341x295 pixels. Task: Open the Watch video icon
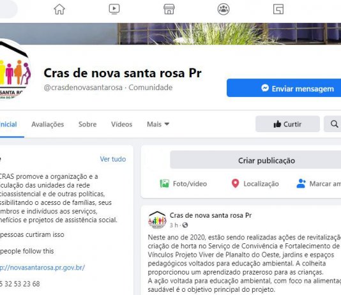point(114,9)
